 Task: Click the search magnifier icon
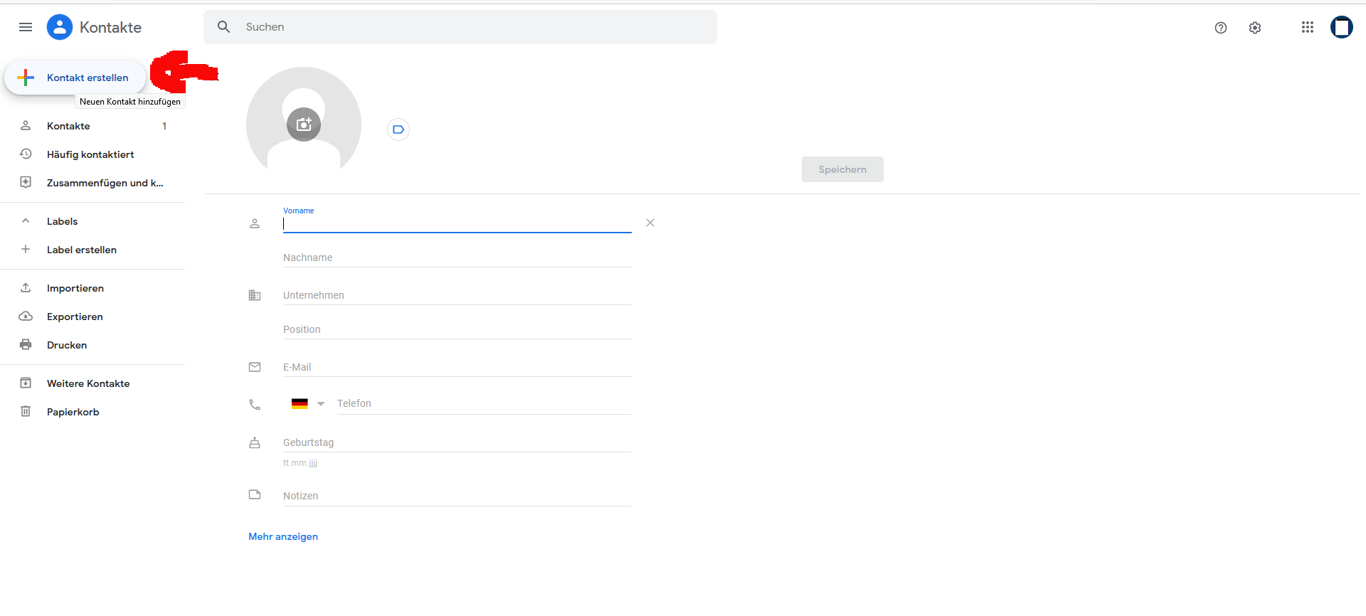pos(224,27)
